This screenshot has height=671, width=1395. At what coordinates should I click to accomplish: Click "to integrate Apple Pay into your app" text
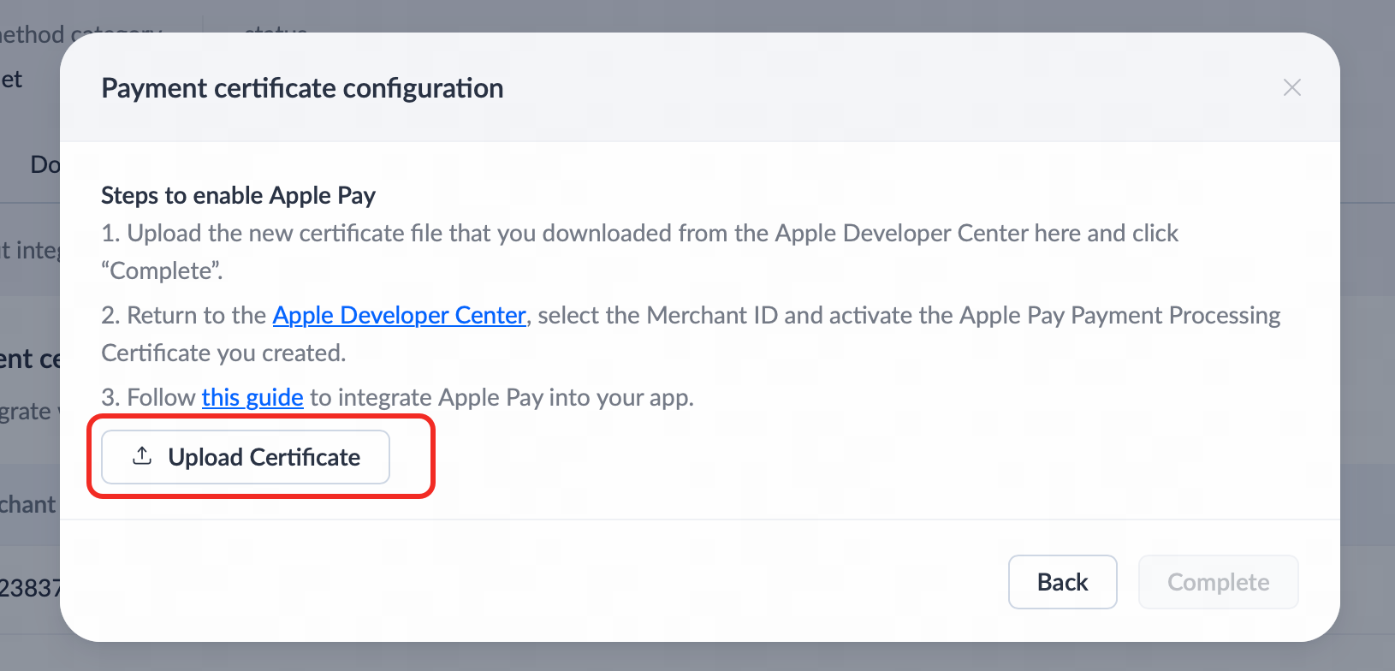tap(502, 397)
